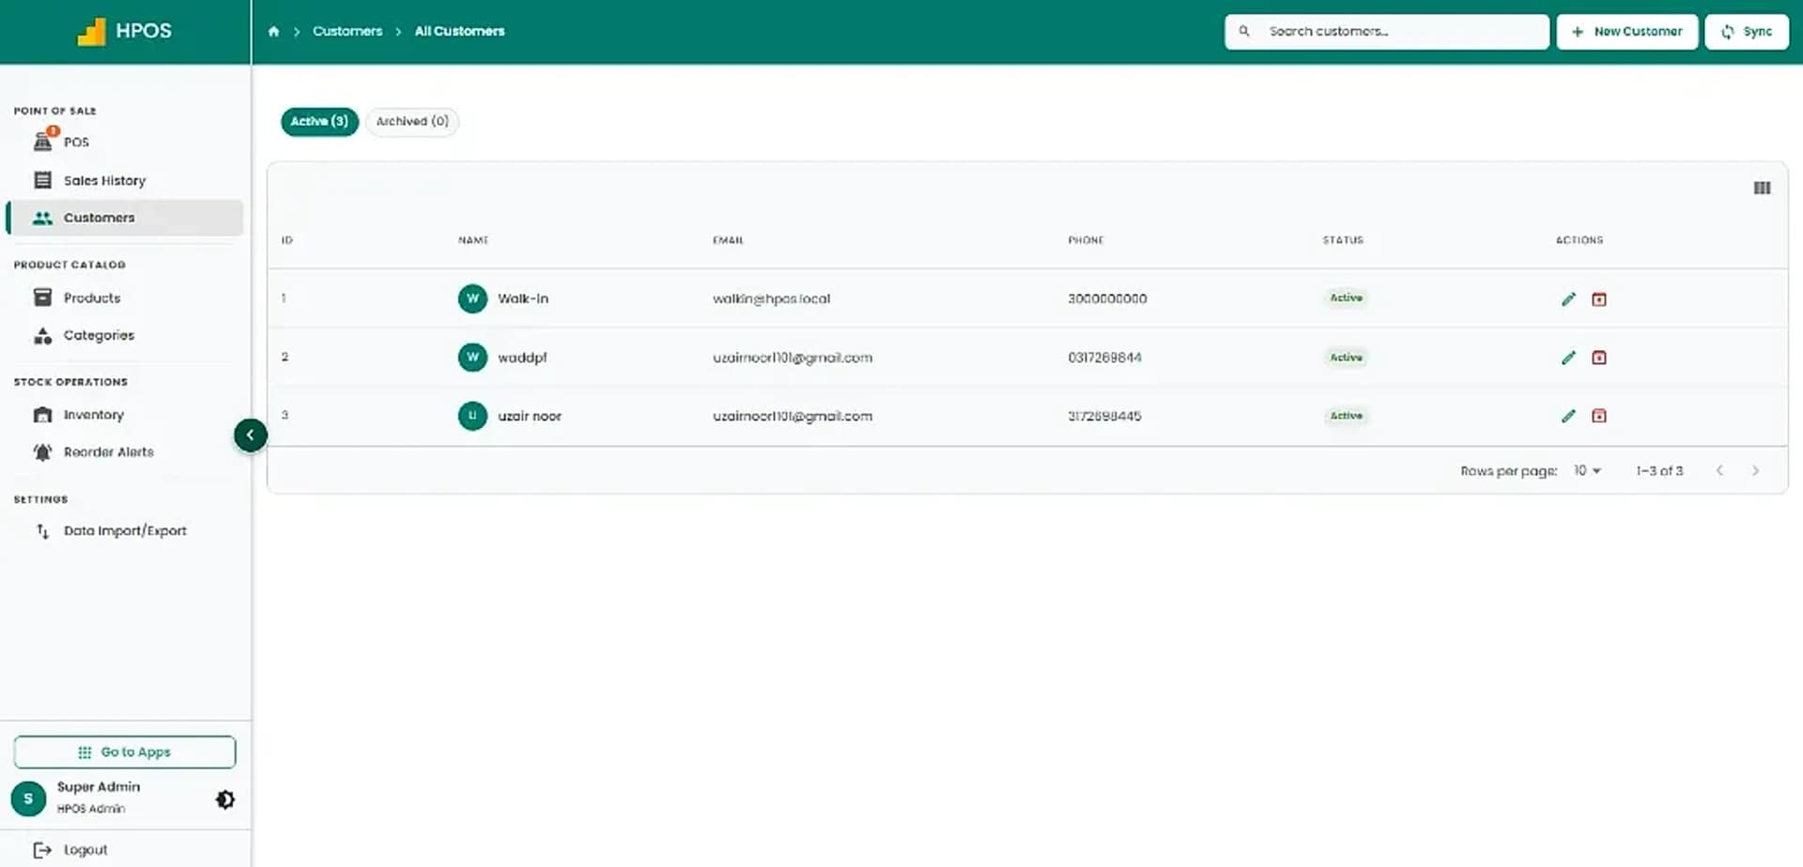This screenshot has height=867, width=1803.
Task: Click the New Customer button
Action: [x=1626, y=31]
